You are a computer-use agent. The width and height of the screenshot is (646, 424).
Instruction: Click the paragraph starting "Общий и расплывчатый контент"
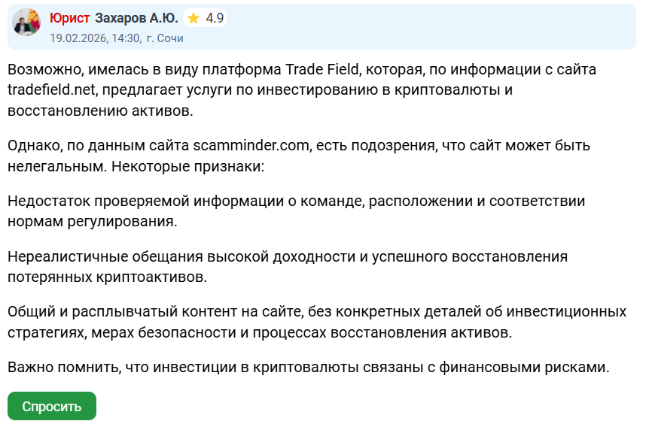pos(316,321)
